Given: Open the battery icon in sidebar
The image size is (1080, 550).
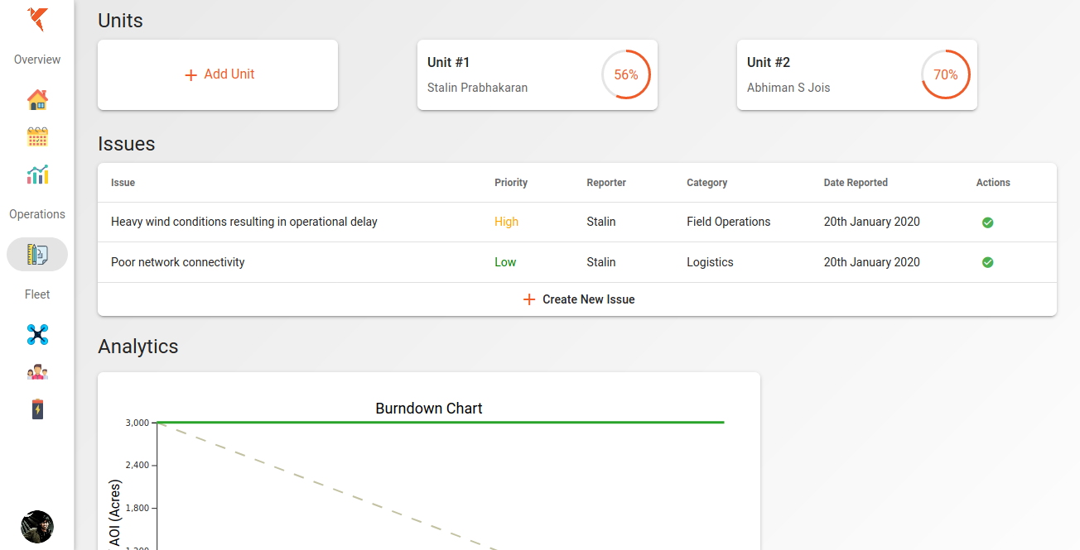Looking at the screenshot, I should point(37,409).
